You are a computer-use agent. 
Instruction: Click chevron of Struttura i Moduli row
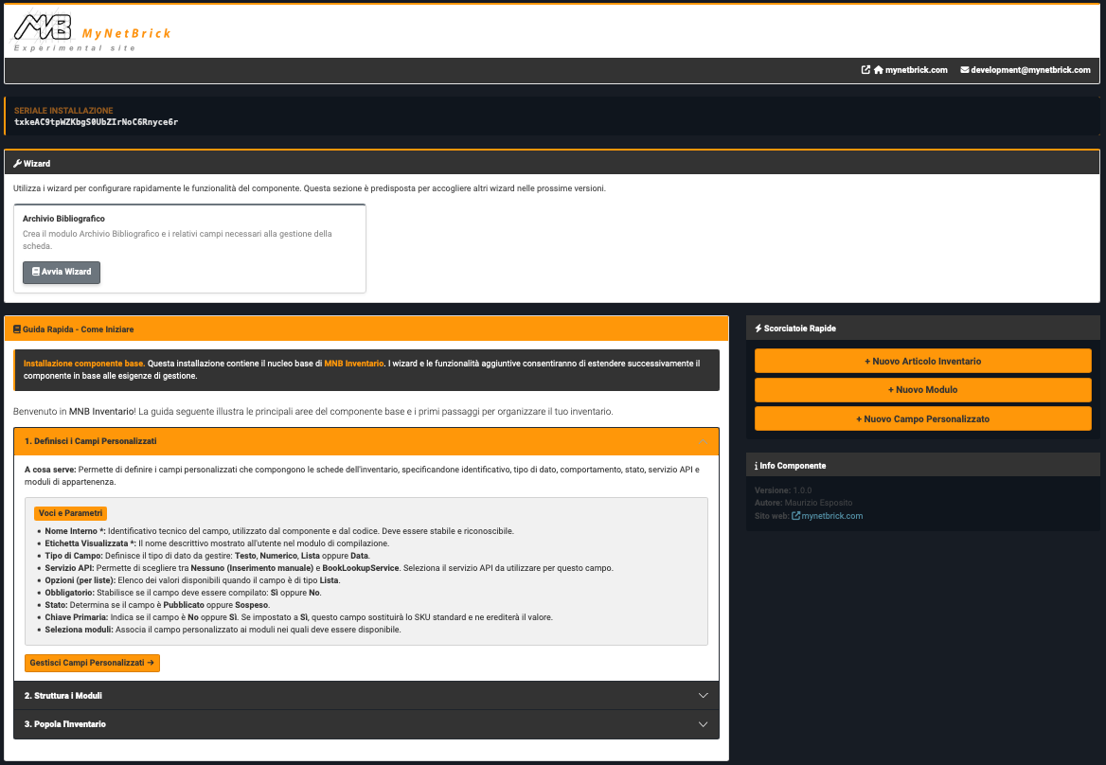coord(703,696)
